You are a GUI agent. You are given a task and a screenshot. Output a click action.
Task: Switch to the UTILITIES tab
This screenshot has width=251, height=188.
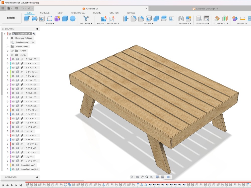(114, 13)
